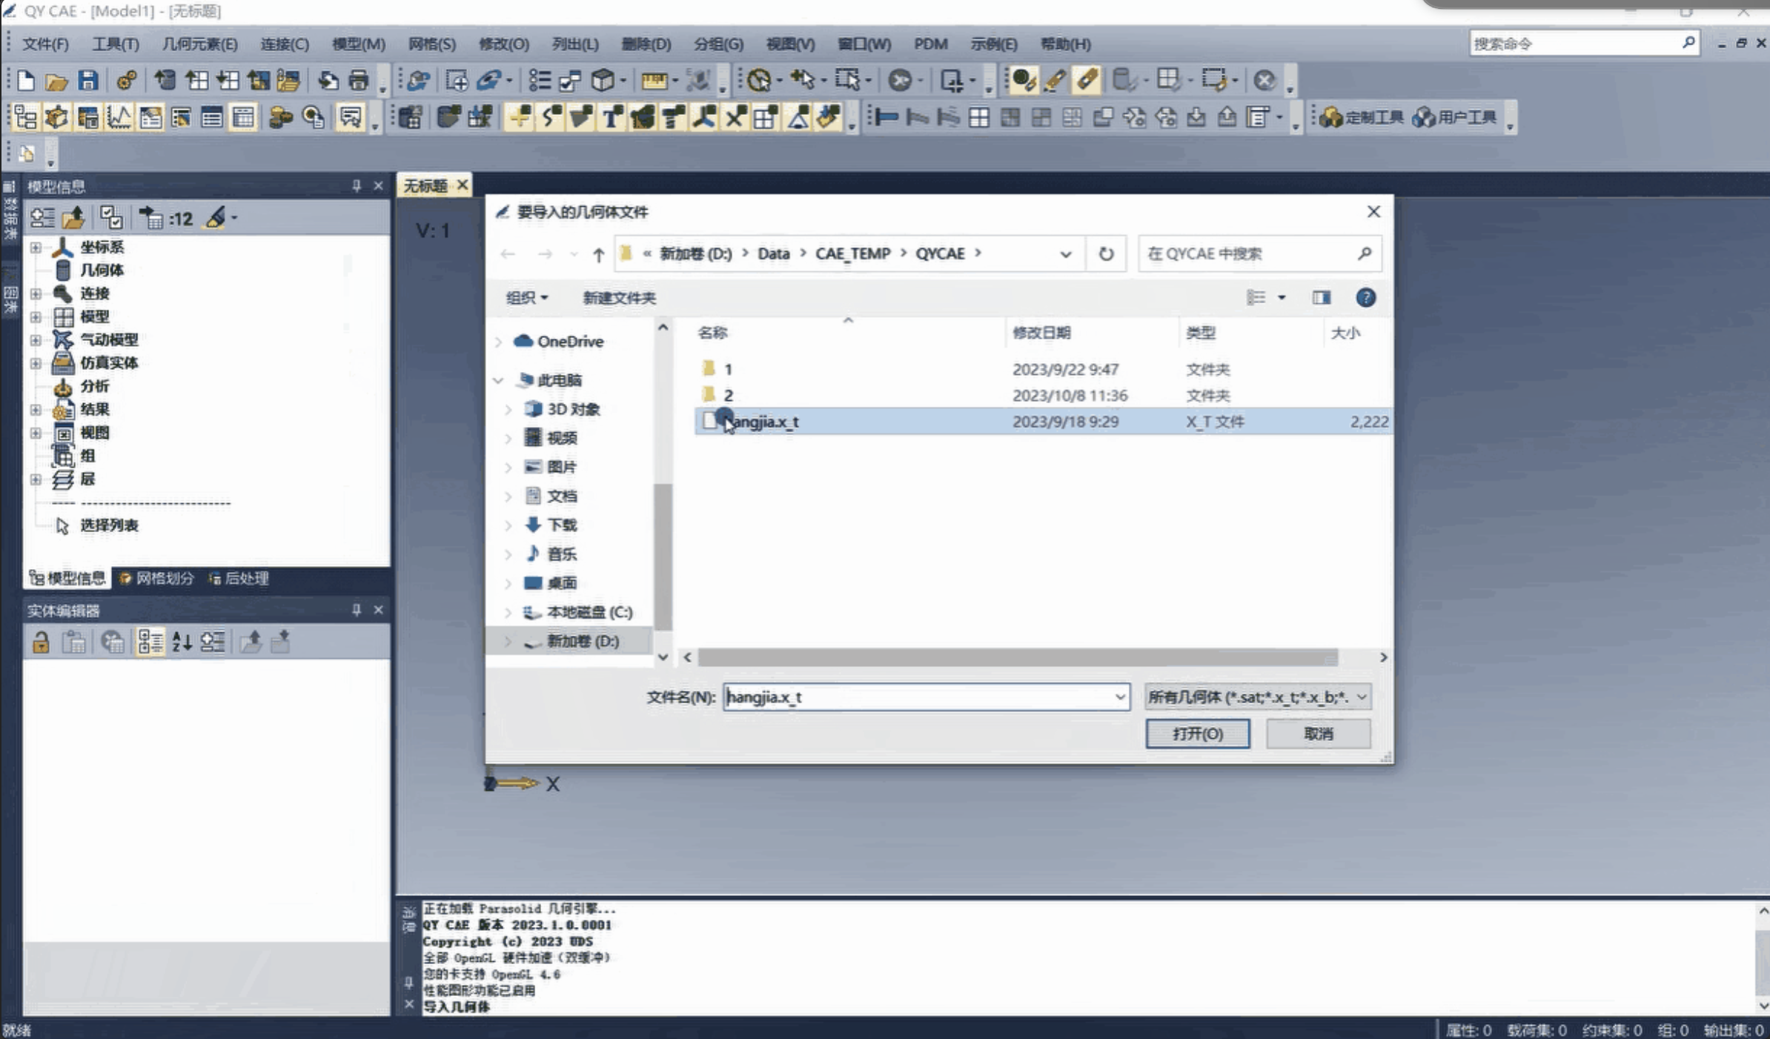
Task: Open the file type filter dropdown
Action: coord(1257,697)
